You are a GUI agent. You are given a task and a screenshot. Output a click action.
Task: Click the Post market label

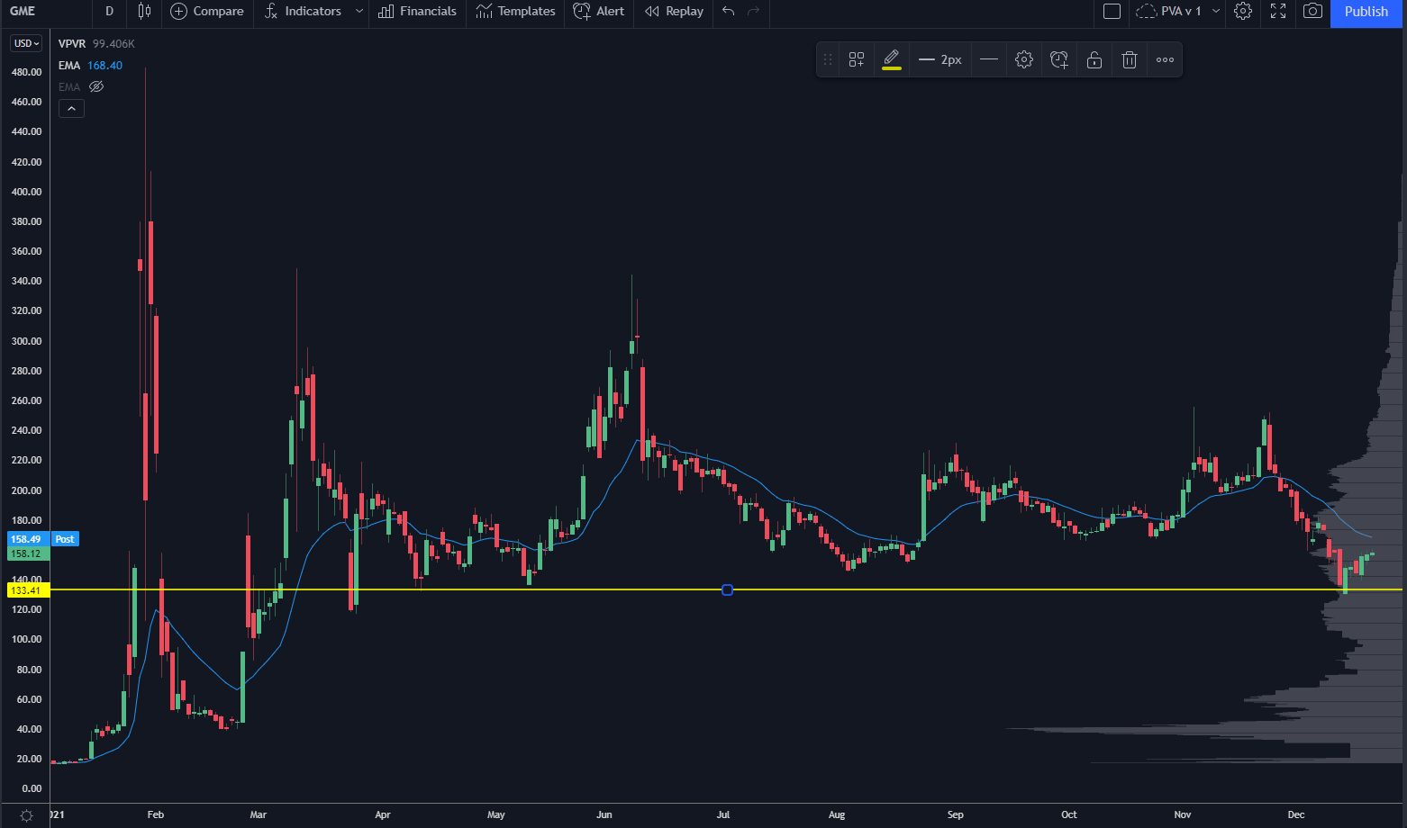pyautogui.click(x=65, y=539)
